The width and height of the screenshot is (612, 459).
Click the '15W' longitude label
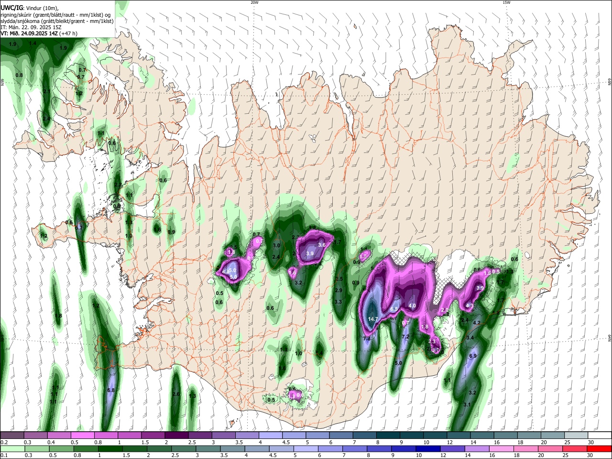(506, 2)
